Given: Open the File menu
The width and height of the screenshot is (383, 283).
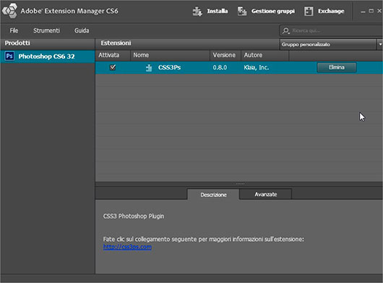Looking at the screenshot, I should 14,30.
